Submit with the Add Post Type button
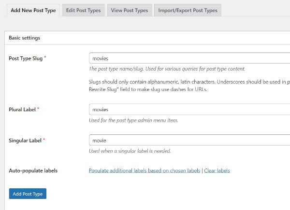 28,194
